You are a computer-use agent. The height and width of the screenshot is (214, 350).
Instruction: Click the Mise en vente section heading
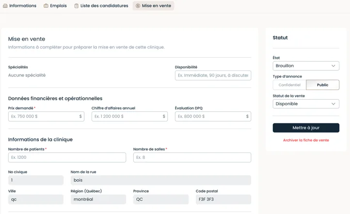point(27,39)
